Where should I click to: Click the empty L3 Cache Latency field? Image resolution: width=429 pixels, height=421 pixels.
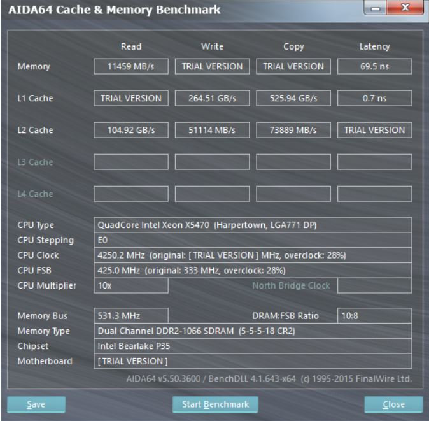click(374, 162)
